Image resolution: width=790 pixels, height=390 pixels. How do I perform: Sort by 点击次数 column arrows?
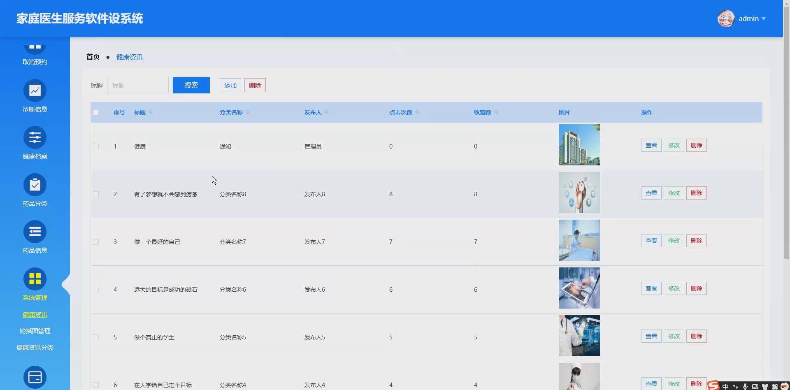[417, 112]
